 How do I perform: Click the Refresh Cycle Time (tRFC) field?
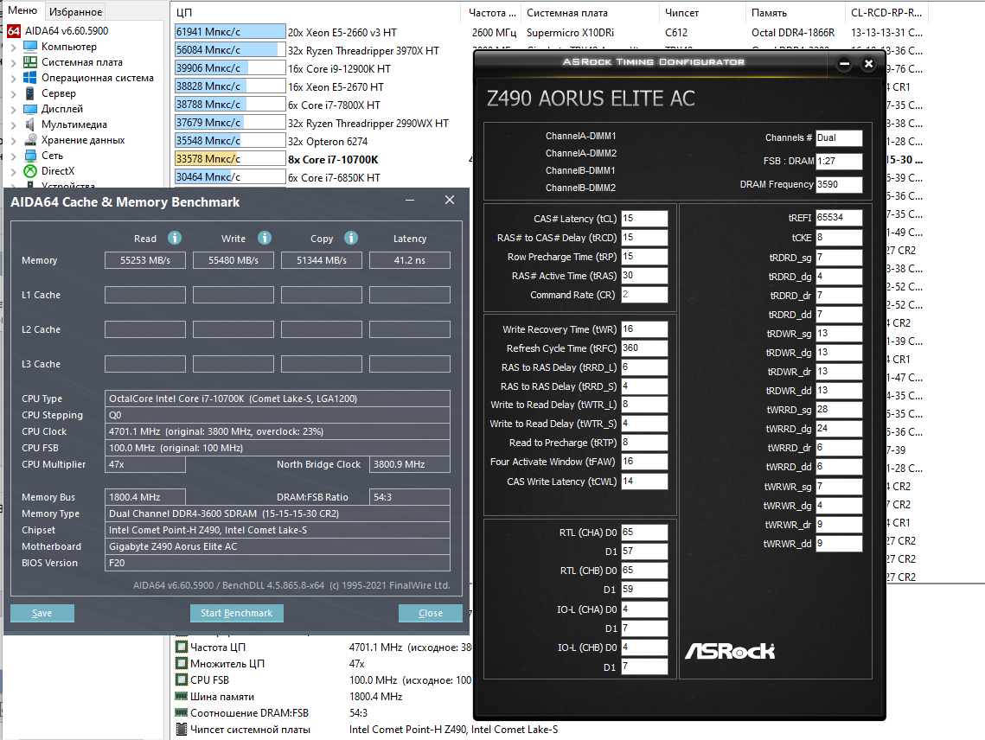point(644,348)
